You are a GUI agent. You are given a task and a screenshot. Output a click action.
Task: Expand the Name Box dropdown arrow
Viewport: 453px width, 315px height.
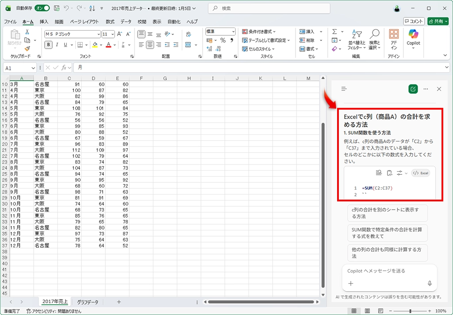(x=33, y=68)
